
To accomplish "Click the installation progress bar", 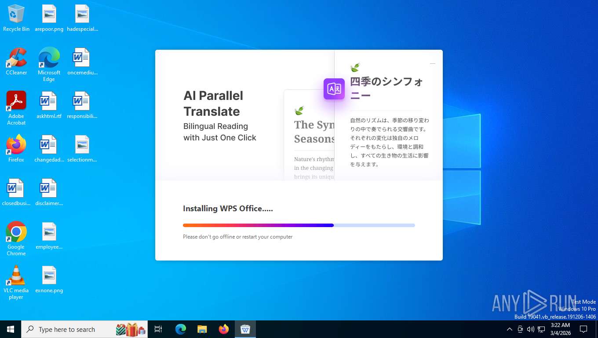I will 299,225.
